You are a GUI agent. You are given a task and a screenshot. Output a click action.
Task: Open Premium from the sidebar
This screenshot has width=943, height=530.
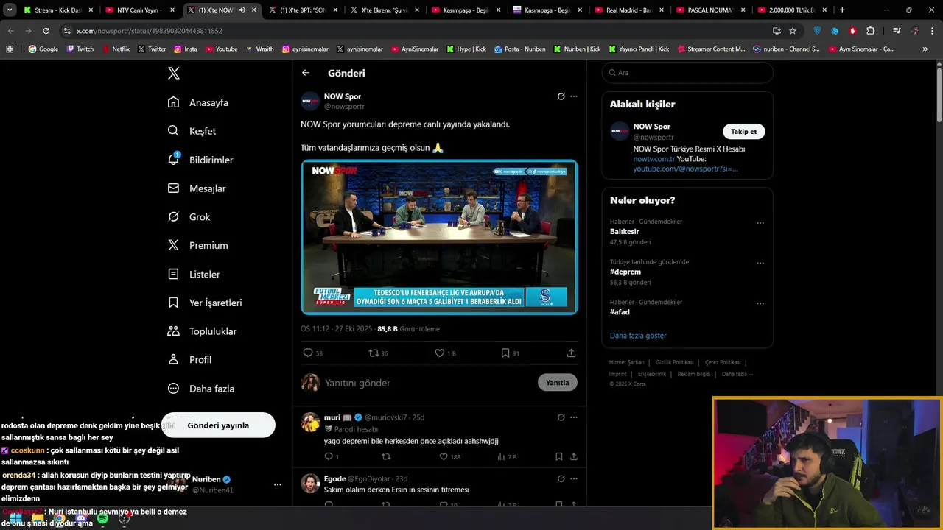point(197,245)
